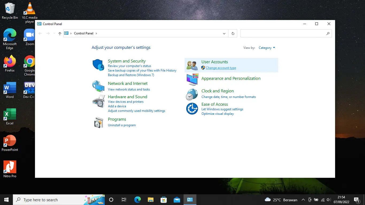365x205 pixels.
Task: Select the Firefox desktop icon
Action: tap(10, 64)
